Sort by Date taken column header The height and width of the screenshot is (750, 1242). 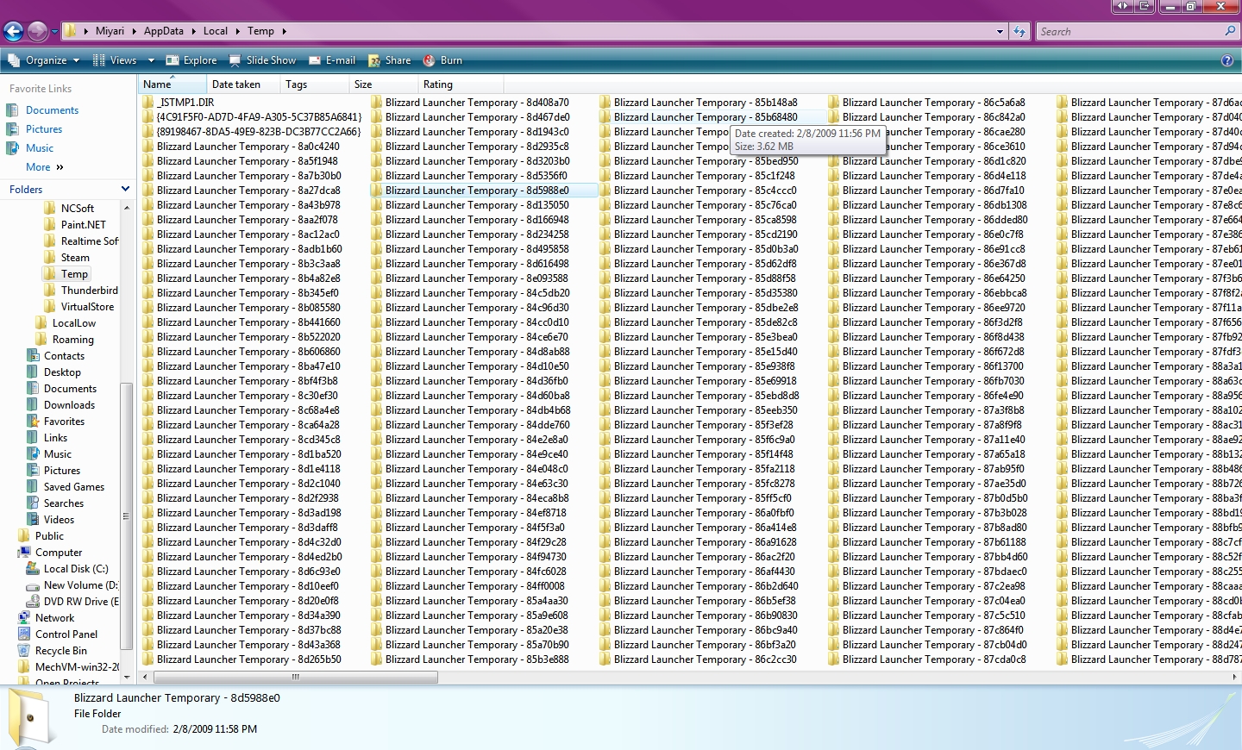pyautogui.click(x=236, y=84)
